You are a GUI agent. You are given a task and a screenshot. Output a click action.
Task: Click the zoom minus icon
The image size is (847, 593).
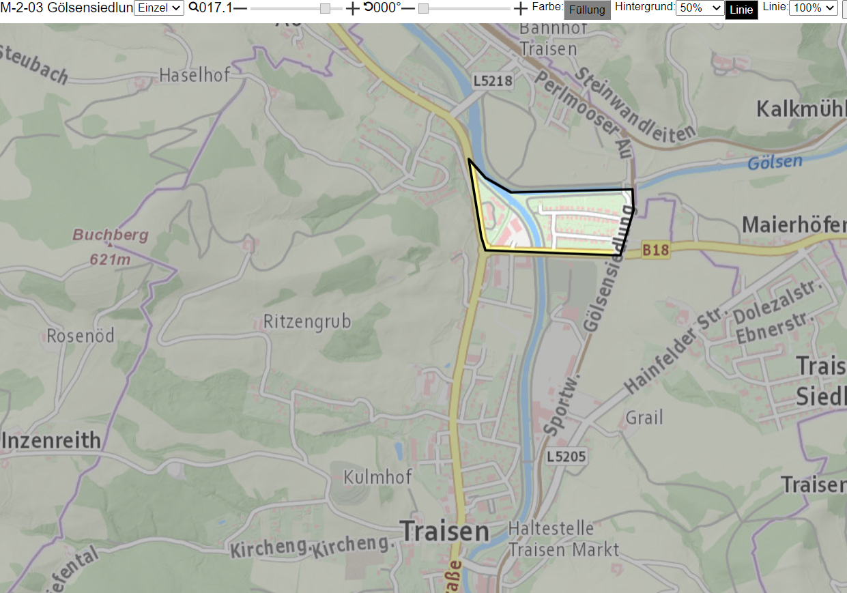tap(240, 8)
